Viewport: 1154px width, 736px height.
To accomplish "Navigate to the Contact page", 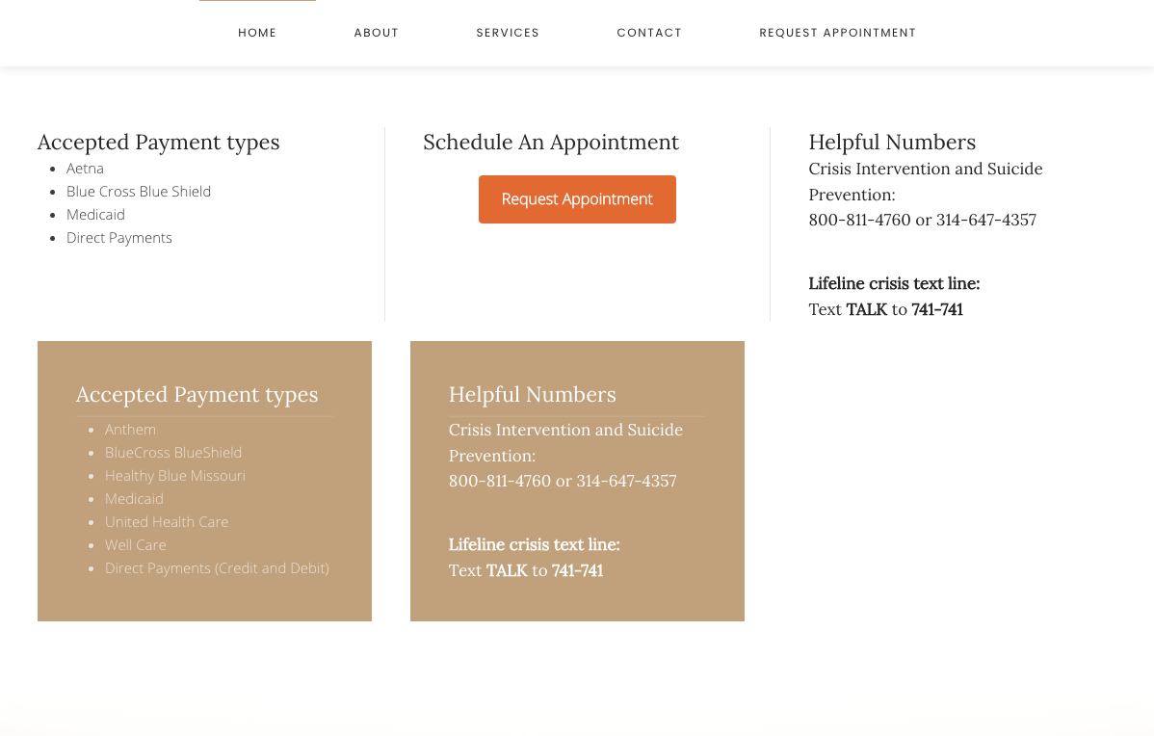I will pos(649,33).
